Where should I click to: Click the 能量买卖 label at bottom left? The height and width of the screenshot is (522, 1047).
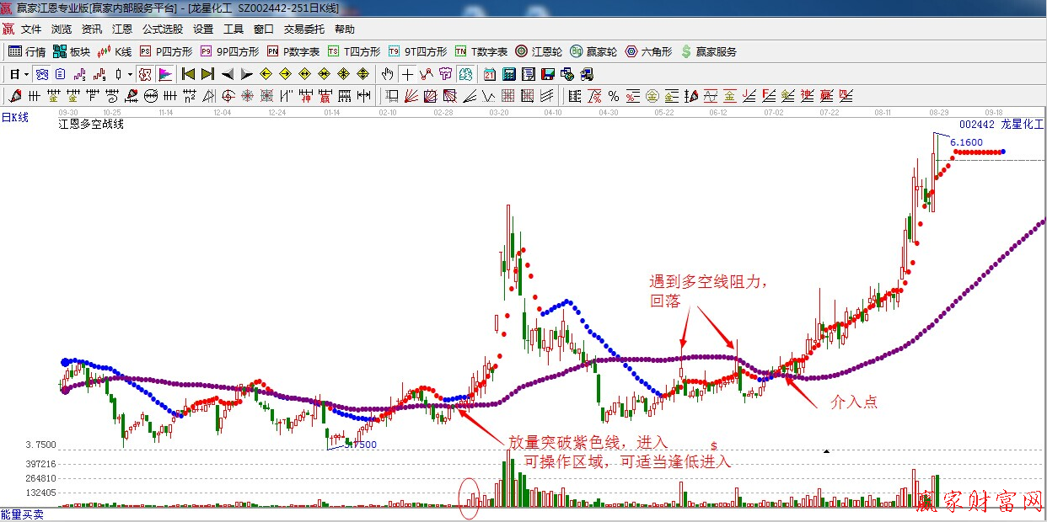pos(22,514)
